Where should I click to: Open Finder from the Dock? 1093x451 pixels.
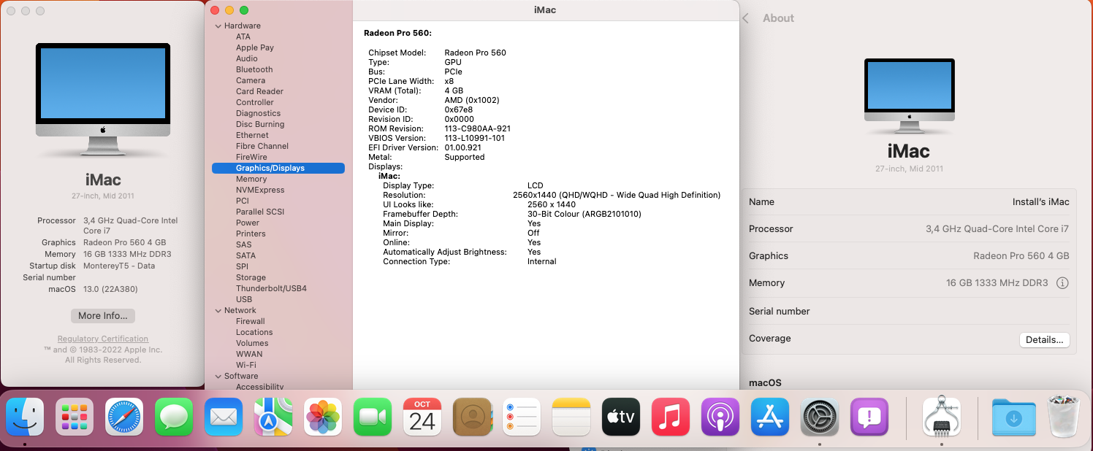point(25,417)
